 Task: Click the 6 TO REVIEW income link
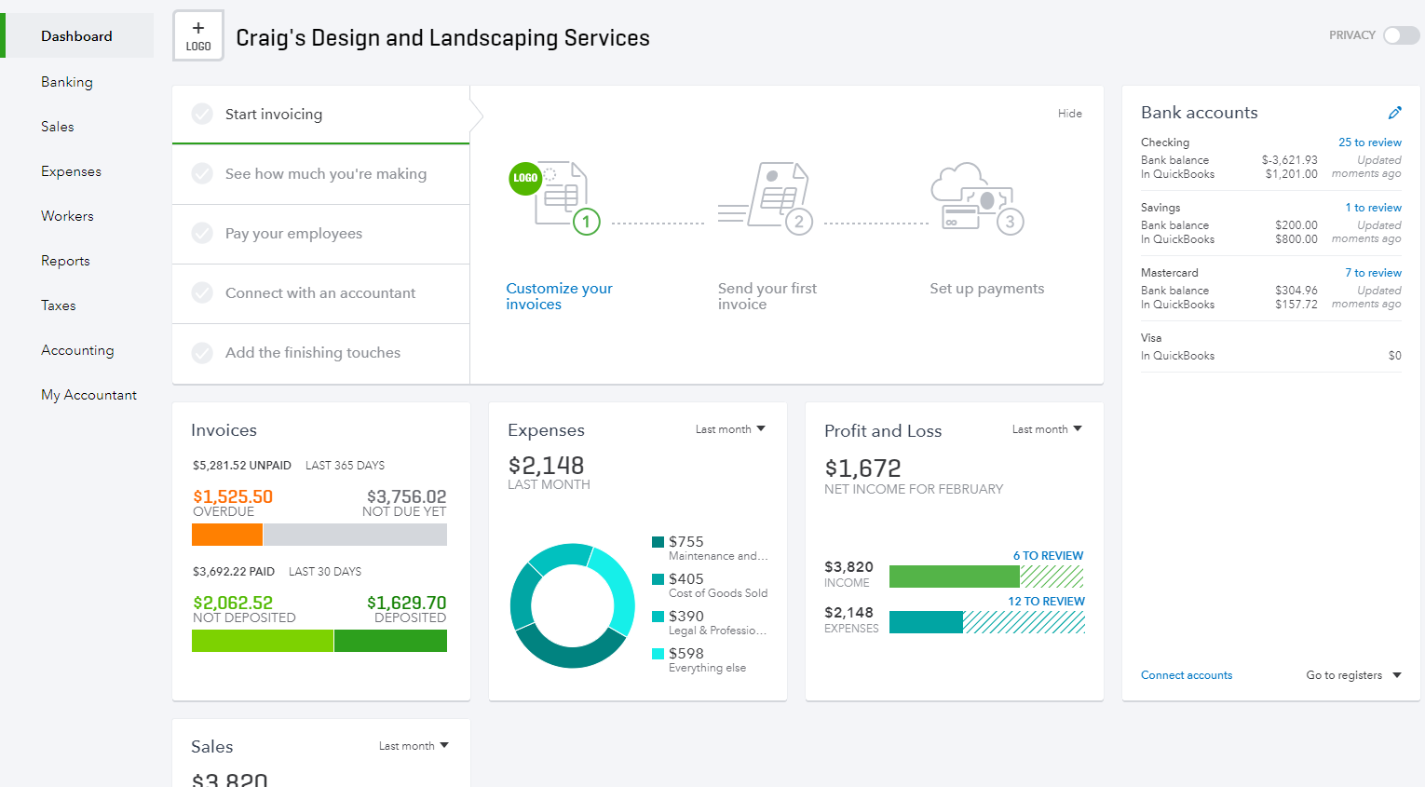tap(1048, 556)
